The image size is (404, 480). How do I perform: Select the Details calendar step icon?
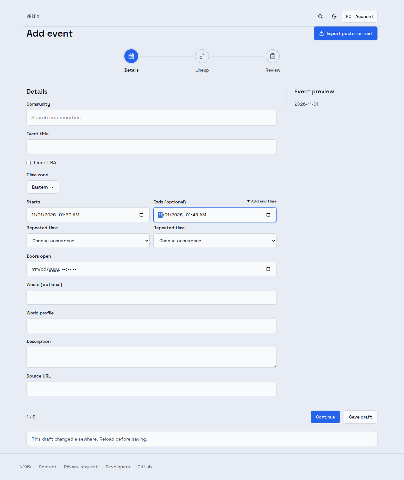coord(131,56)
